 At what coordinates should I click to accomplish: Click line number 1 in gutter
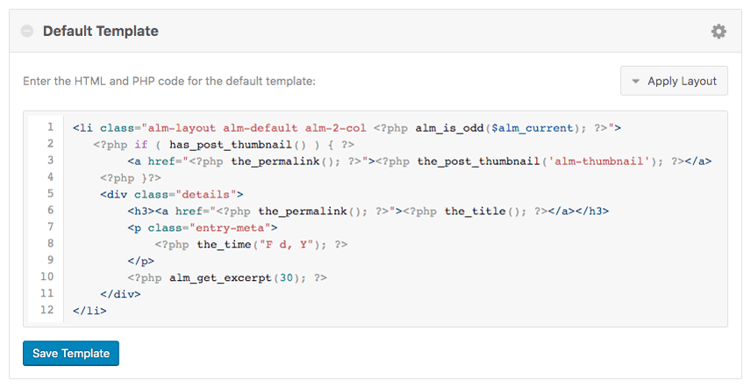tap(50, 127)
